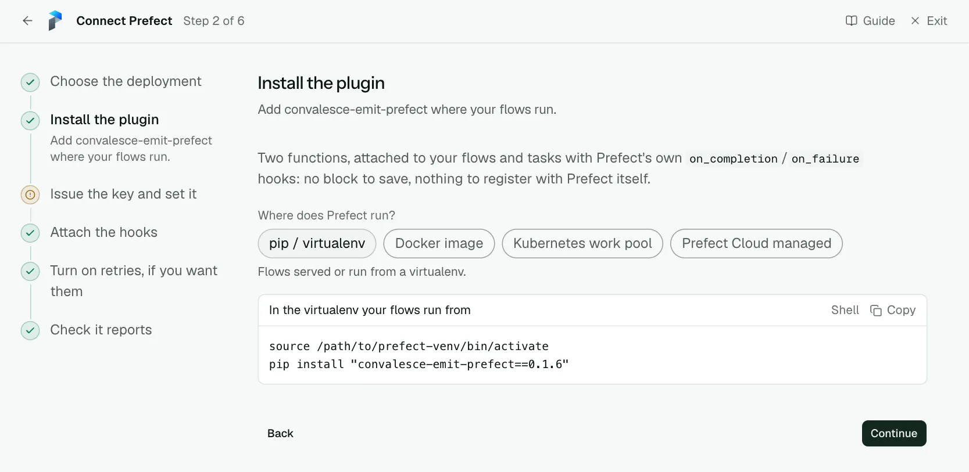Click the Continue button
This screenshot has width=969, height=472.
[894, 434]
